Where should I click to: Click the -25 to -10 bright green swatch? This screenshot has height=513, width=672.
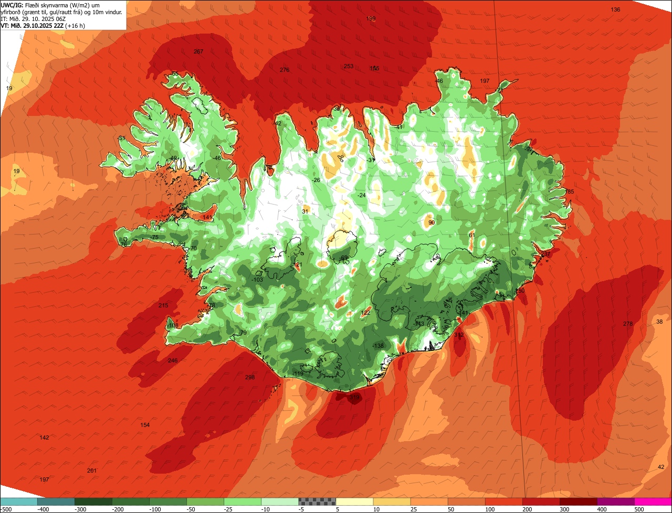tap(242, 501)
